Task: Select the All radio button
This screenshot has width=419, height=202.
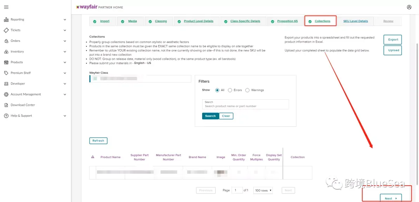Action: tap(217, 90)
